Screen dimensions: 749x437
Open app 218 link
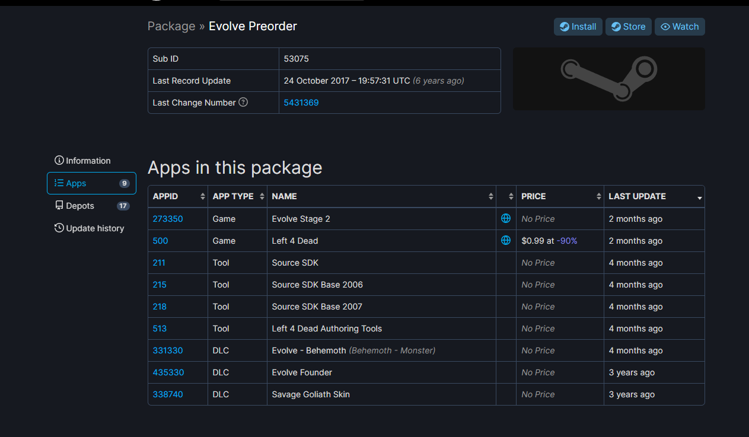tap(160, 307)
